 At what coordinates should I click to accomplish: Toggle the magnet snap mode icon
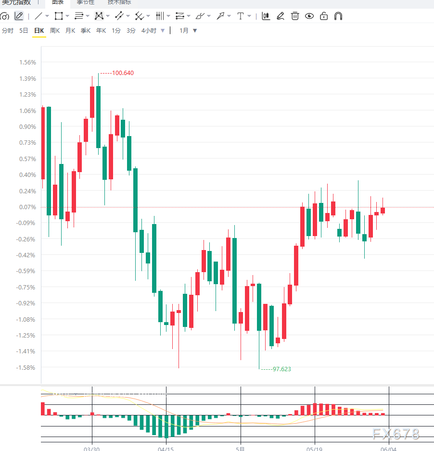tap(338, 16)
